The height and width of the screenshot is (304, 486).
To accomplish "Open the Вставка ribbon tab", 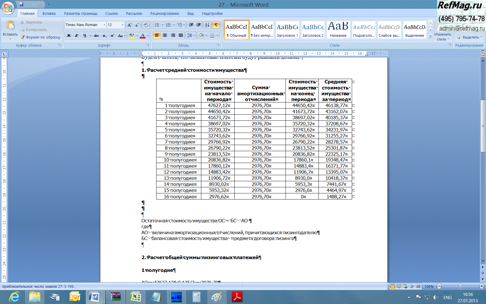I will [x=49, y=13].
